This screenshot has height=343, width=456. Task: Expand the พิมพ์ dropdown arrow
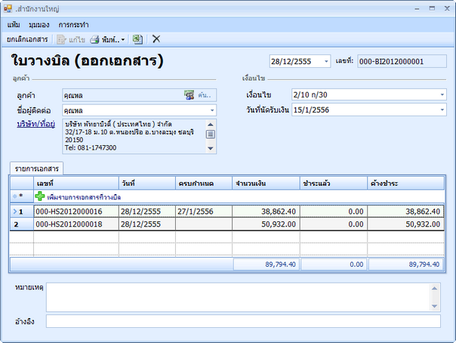pos(123,39)
